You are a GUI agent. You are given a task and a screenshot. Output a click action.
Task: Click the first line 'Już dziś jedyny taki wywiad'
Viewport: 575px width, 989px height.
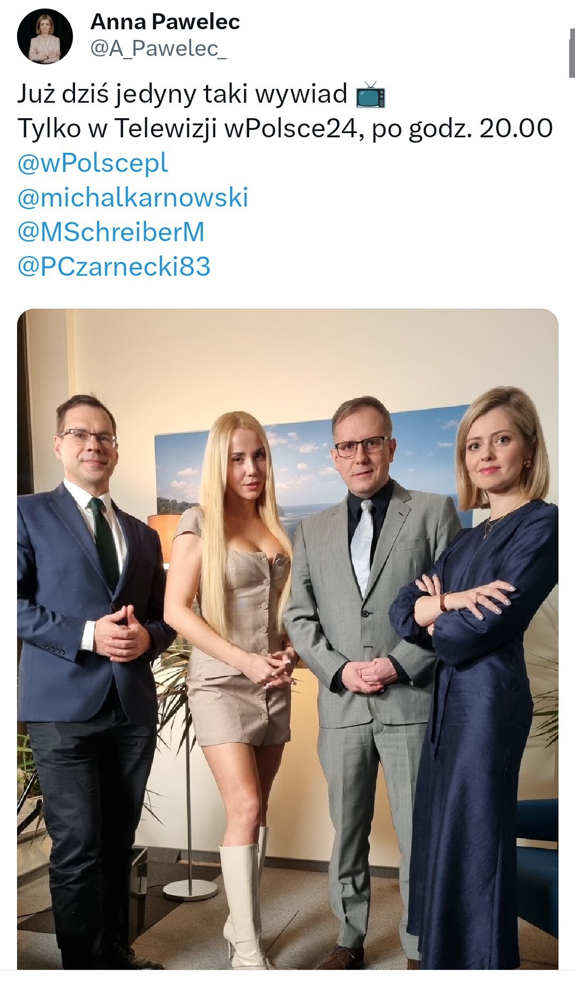[x=182, y=94]
